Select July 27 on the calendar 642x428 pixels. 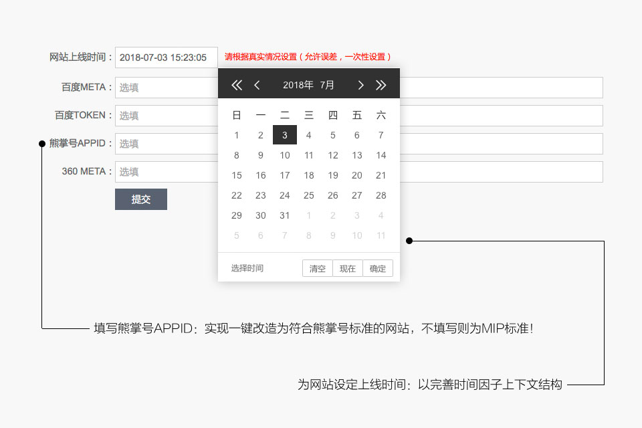click(356, 195)
